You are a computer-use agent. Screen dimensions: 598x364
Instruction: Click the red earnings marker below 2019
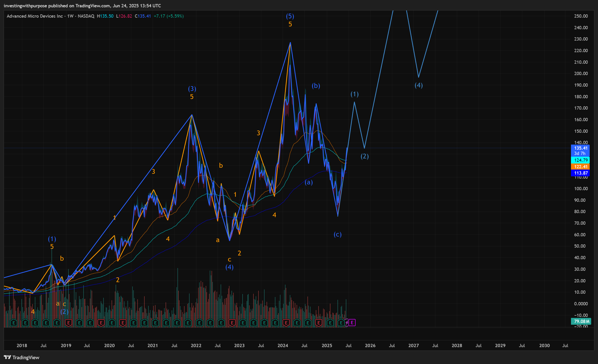click(x=68, y=322)
